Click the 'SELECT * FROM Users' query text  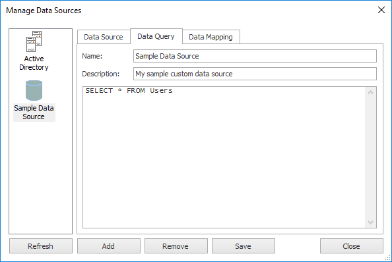[129, 90]
